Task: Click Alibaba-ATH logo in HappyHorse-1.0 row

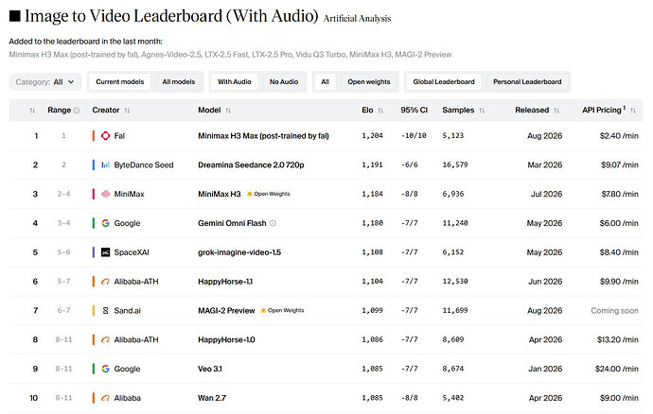Action: coord(106,340)
